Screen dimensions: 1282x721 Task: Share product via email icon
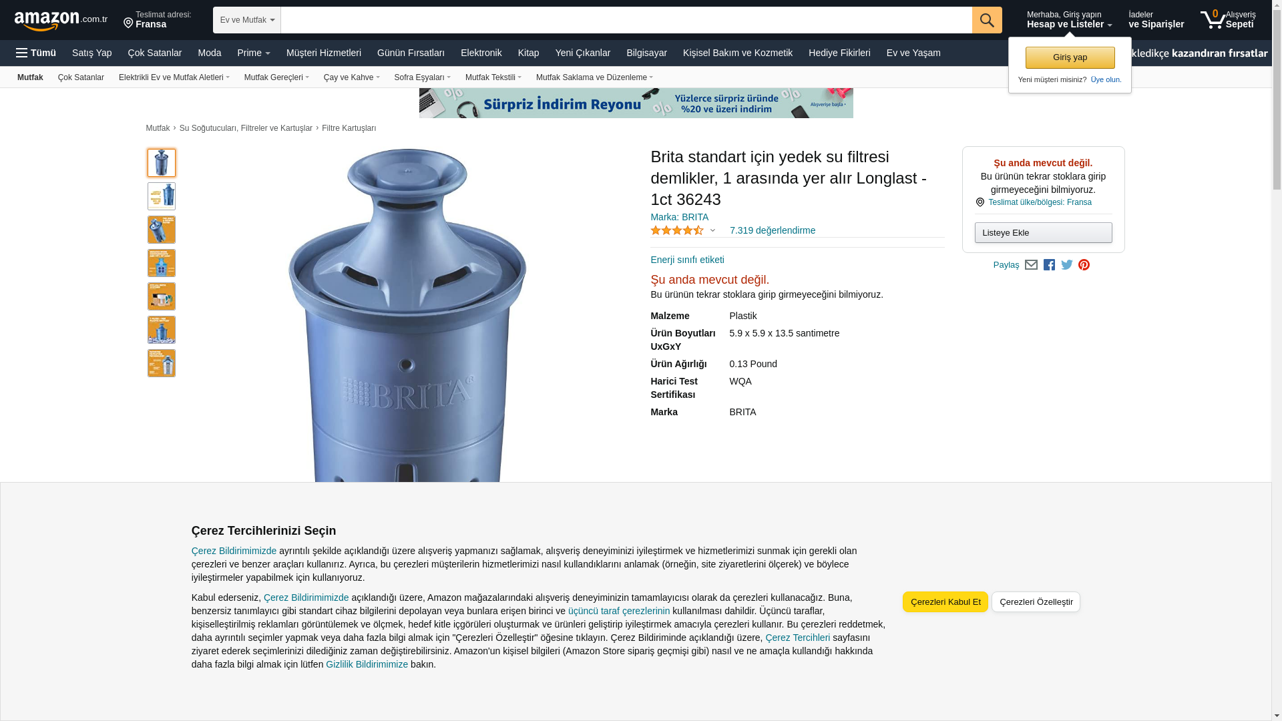(1031, 265)
